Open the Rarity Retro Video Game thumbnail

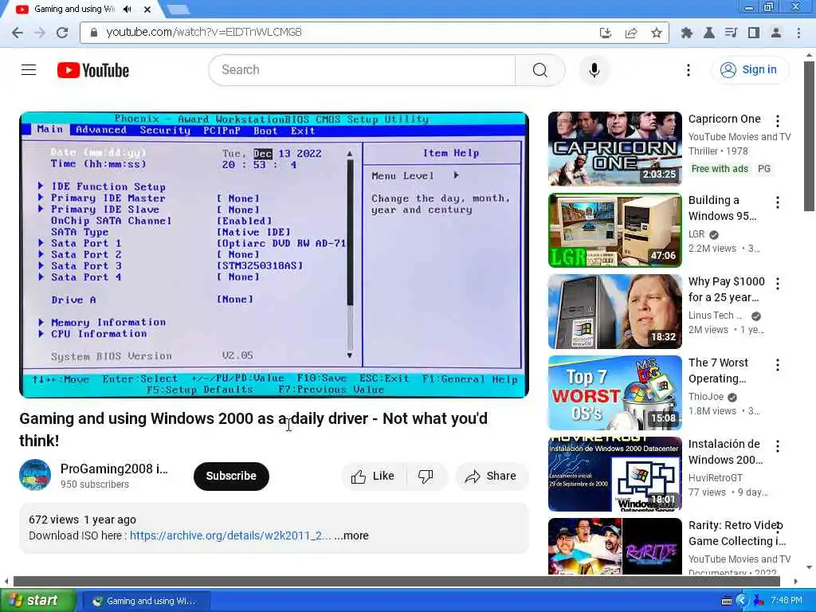click(614, 547)
